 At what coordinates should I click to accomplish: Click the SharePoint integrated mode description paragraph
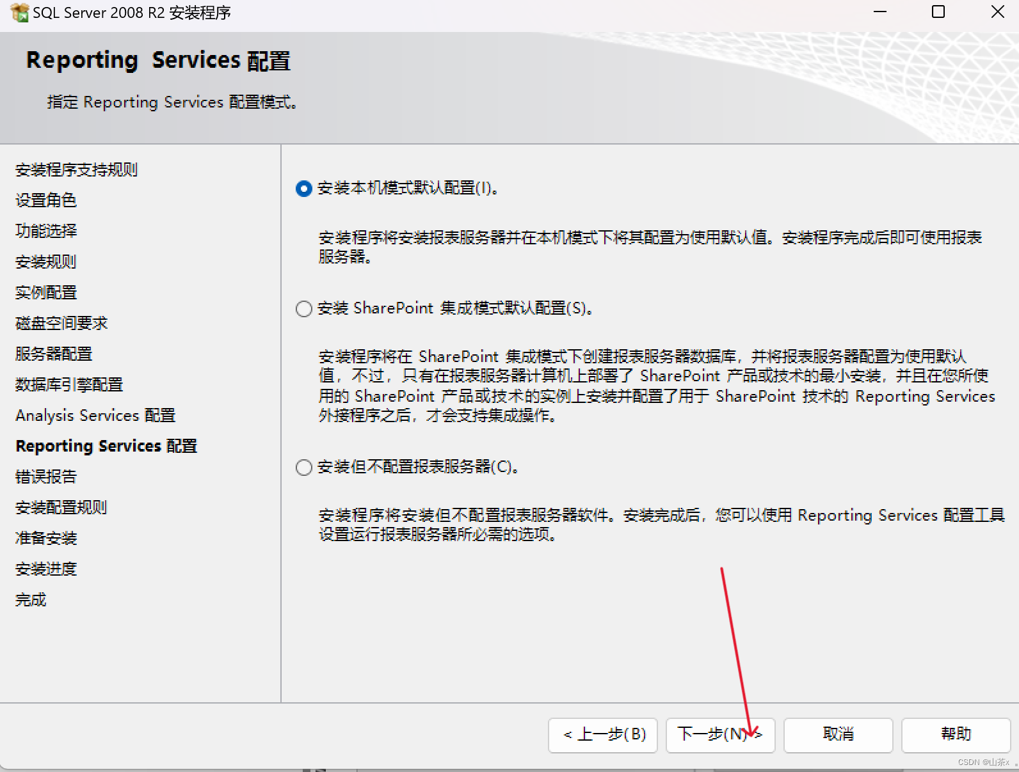[x=657, y=386]
